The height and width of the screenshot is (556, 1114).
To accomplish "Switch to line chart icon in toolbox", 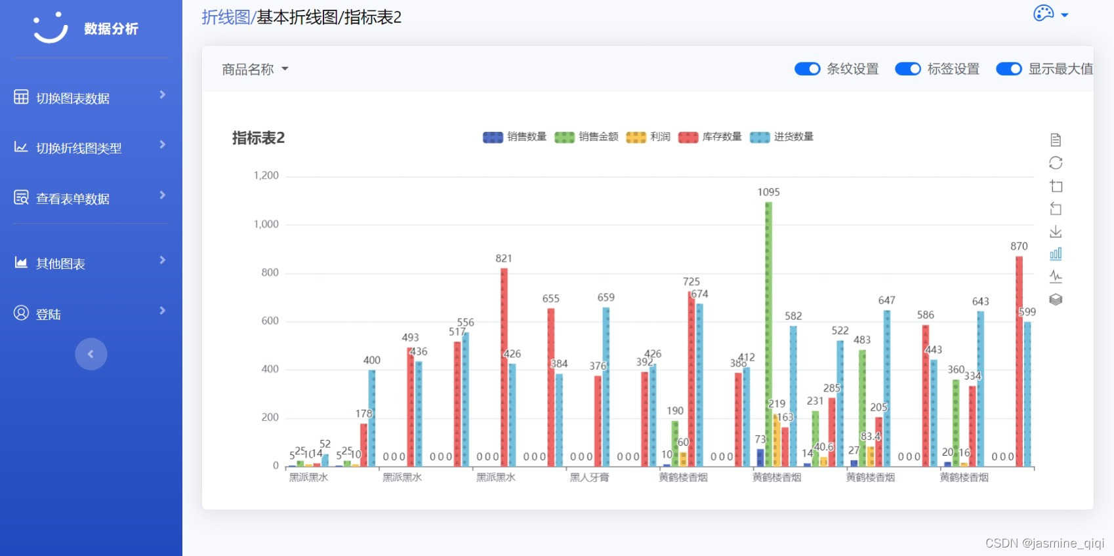I will (1056, 276).
